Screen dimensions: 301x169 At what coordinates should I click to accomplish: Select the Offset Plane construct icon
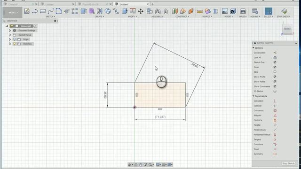174,11
